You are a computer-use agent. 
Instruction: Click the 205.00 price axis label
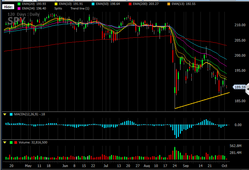(240, 40)
